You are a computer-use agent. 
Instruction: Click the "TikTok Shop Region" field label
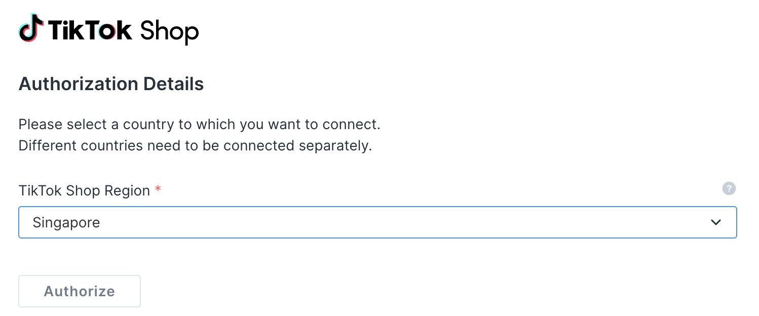point(84,190)
